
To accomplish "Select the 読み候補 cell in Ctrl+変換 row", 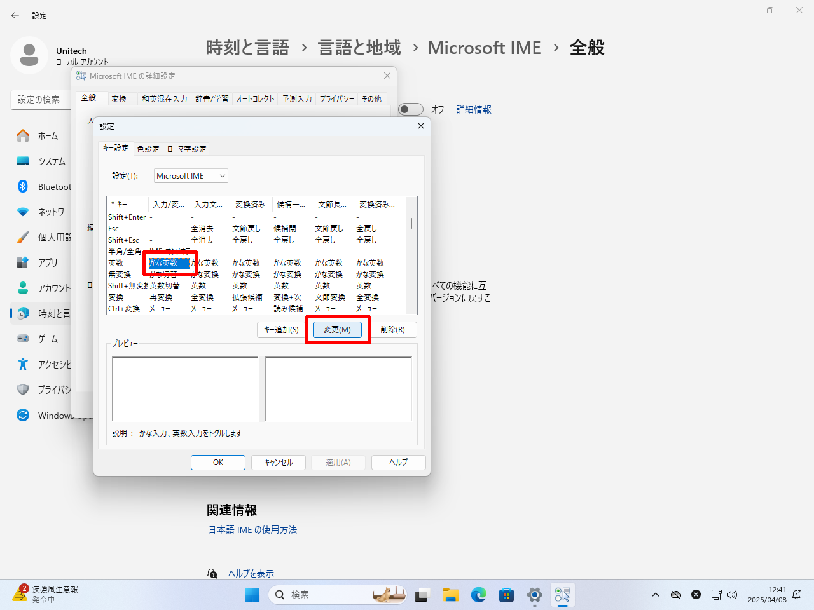I will point(288,309).
